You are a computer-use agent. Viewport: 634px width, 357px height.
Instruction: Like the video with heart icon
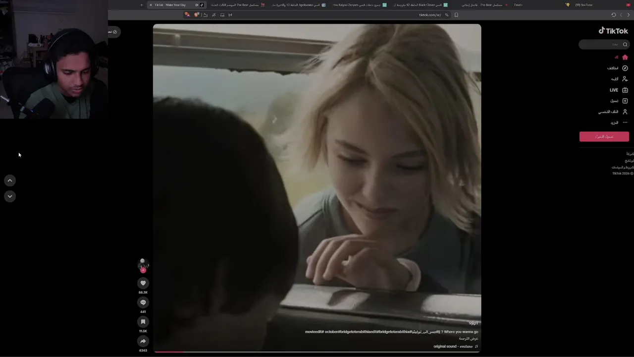[143, 283]
